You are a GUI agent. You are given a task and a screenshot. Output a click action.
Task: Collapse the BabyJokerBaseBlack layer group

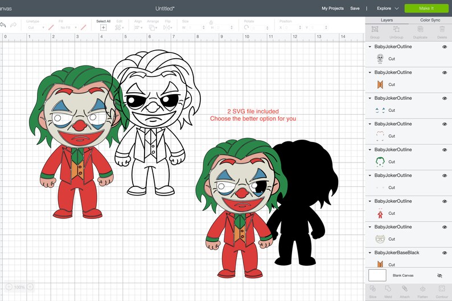370,253
